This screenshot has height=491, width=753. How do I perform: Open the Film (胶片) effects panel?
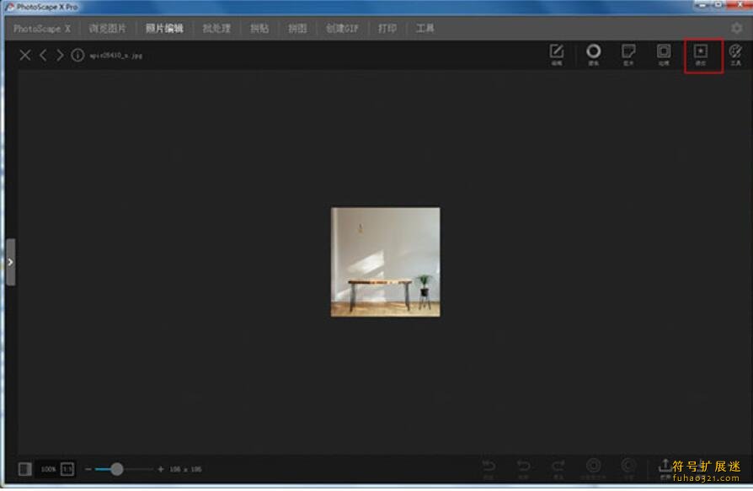click(627, 54)
